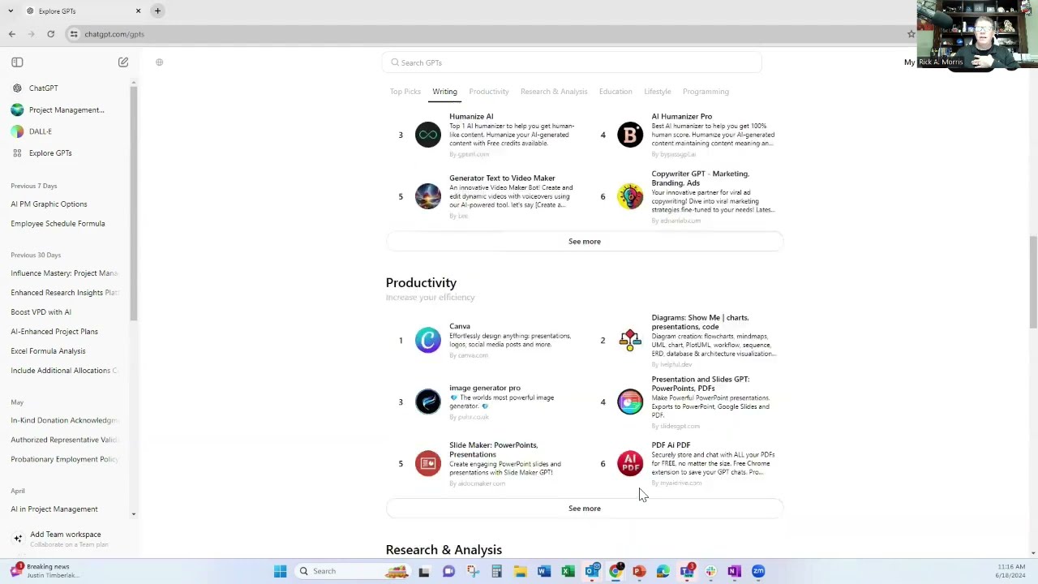The width and height of the screenshot is (1038, 584).
Task: Click the globe icon beside the sidebar
Action: 160,62
